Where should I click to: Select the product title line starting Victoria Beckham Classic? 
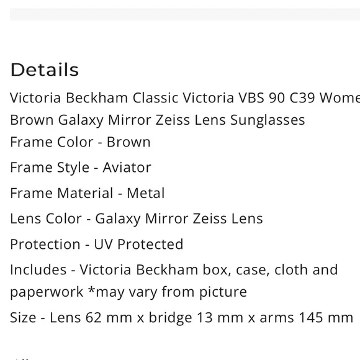click(x=185, y=98)
